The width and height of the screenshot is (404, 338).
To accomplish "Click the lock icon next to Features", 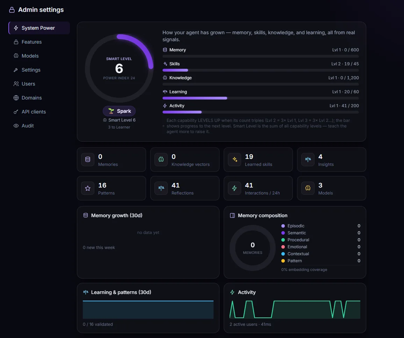I will point(16,42).
